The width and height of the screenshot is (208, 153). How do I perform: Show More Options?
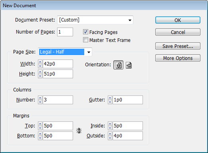click(x=178, y=58)
